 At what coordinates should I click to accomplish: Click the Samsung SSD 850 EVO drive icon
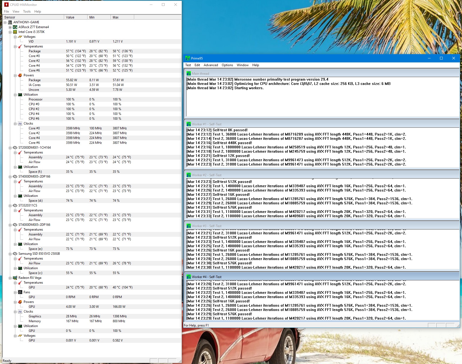[15, 254]
